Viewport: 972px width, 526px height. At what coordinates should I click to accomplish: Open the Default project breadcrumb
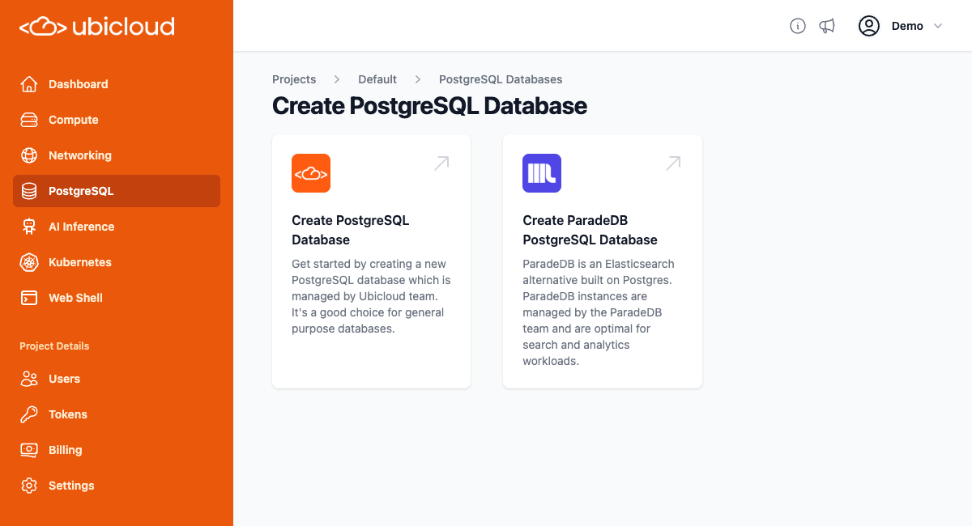377,78
